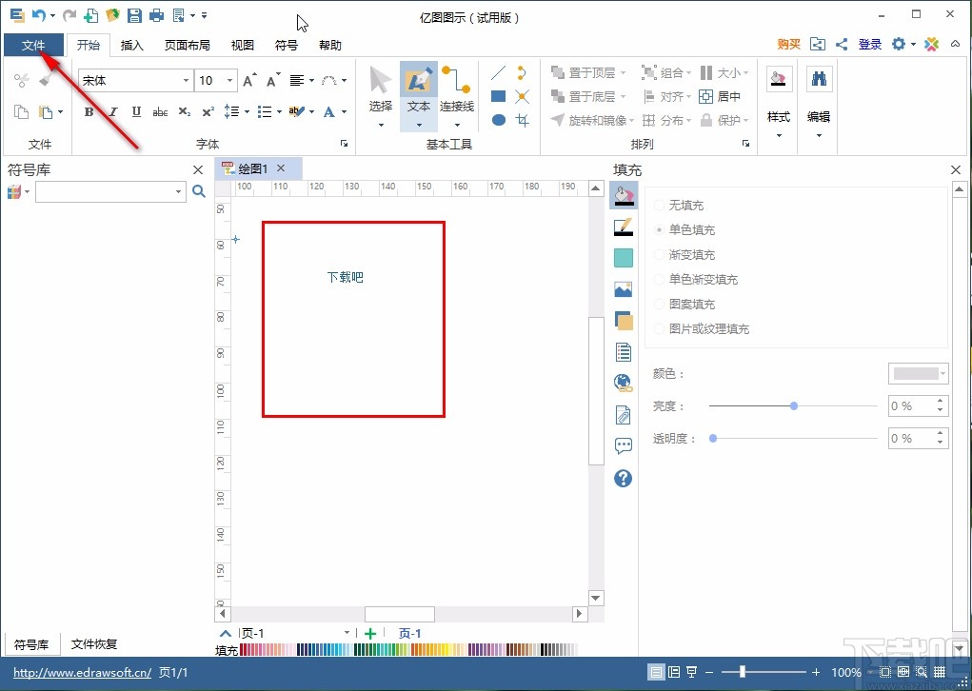
Task: Open the picture insert icon in right sidebar
Action: point(623,289)
